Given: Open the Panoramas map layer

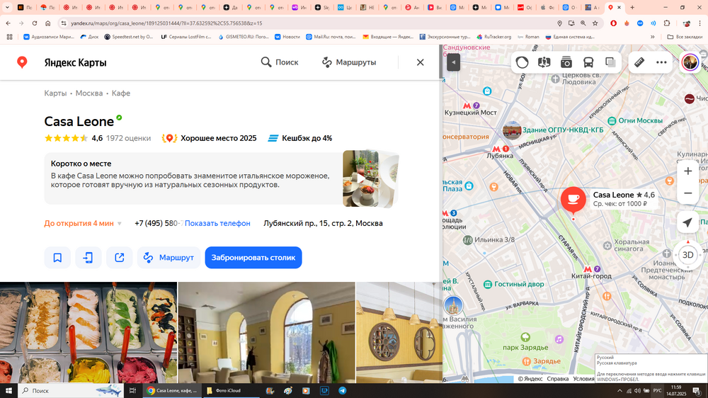Looking at the screenshot, I should click(544, 62).
